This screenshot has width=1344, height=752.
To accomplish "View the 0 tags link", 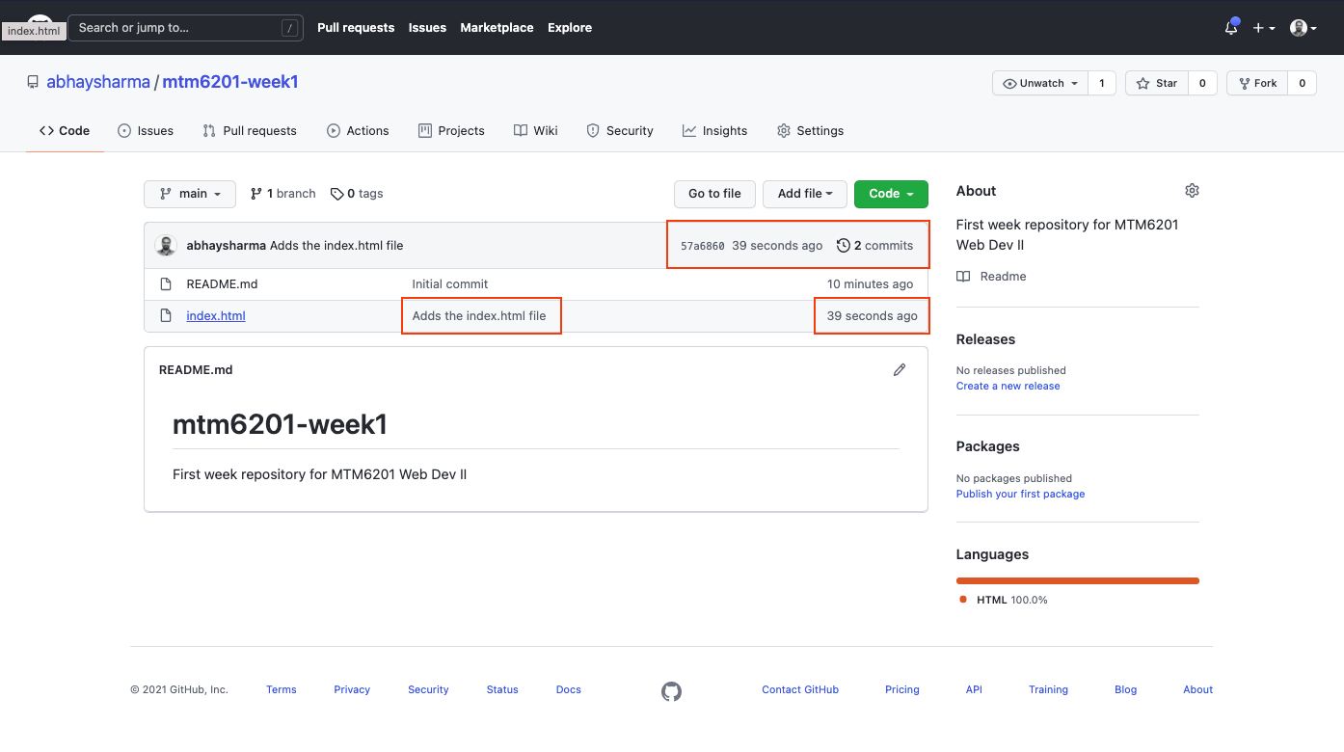I will 357,194.
